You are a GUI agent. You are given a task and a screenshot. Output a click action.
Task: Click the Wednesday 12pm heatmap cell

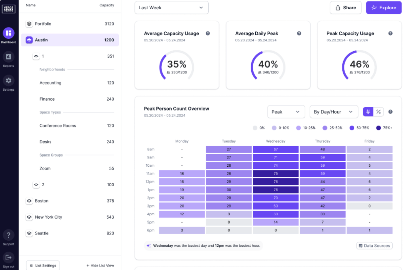coord(276,182)
